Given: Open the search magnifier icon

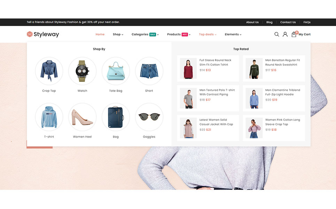Looking at the screenshot, I should [x=276, y=34].
